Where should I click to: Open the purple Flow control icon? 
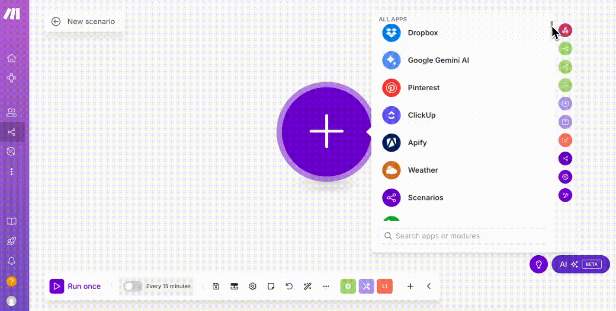point(366,286)
